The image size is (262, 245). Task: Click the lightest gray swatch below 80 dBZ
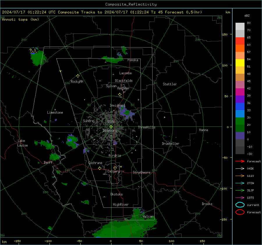240,27
